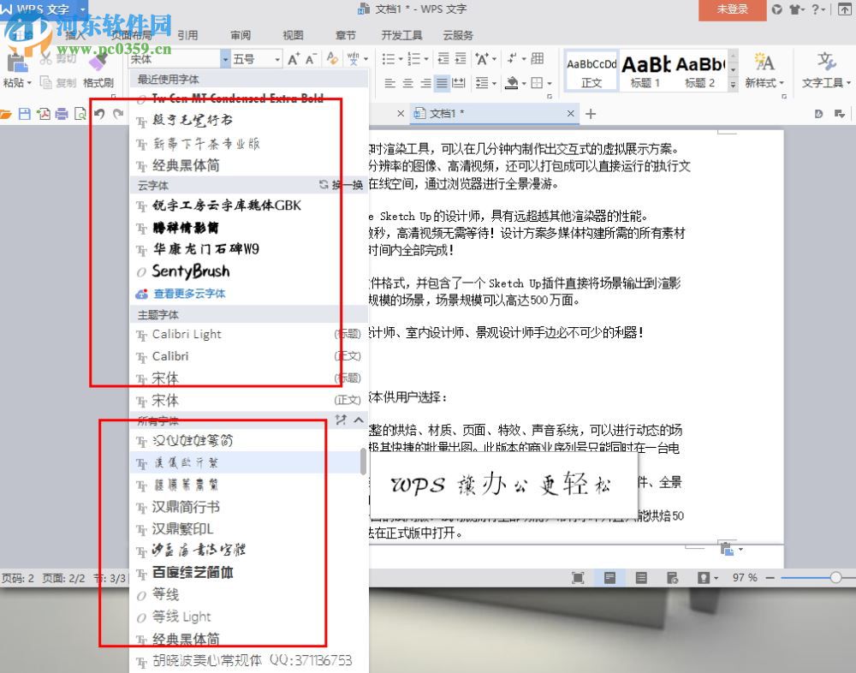Image resolution: width=856 pixels, height=673 pixels.
Task: Click the Print Preview icon
Action: click(x=81, y=112)
